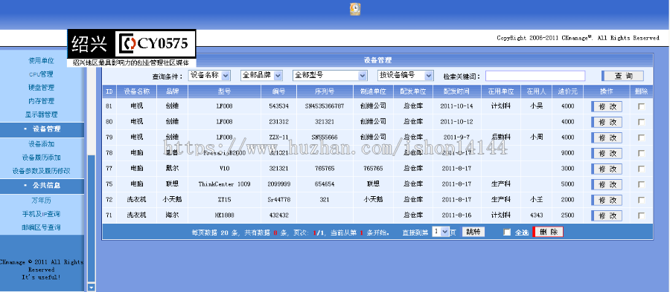Click the 2011-10-14 date cell

tap(457, 106)
